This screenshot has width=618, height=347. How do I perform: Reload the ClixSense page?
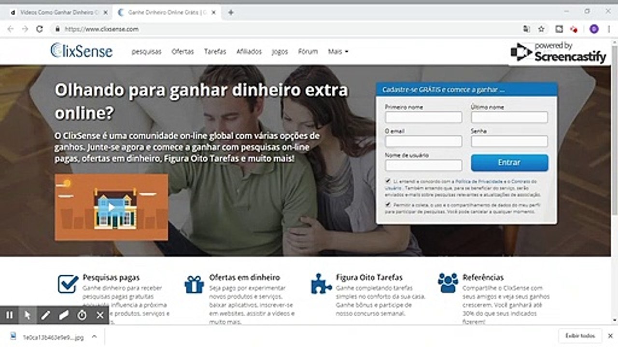[40, 29]
